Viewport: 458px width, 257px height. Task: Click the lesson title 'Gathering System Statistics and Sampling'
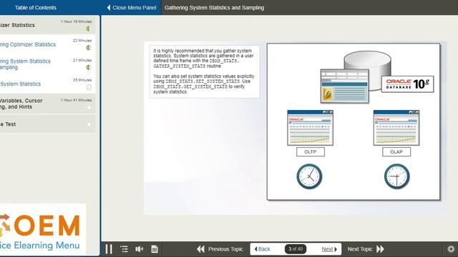pos(214,8)
